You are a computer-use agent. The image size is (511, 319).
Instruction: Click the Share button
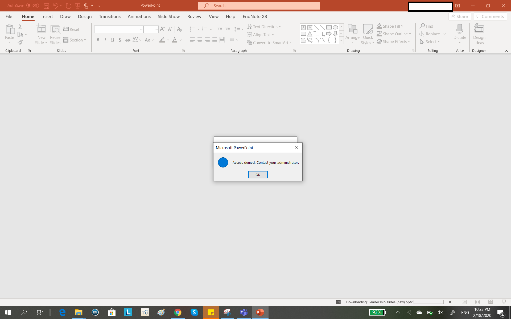point(460,16)
